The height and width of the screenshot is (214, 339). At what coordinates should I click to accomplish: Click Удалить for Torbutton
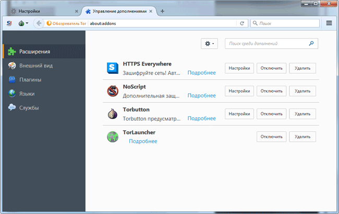pos(302,114)
